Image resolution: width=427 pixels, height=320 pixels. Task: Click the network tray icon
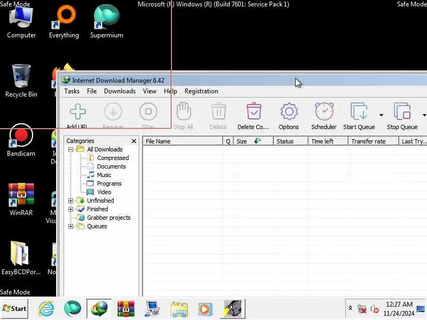(362, 309)
